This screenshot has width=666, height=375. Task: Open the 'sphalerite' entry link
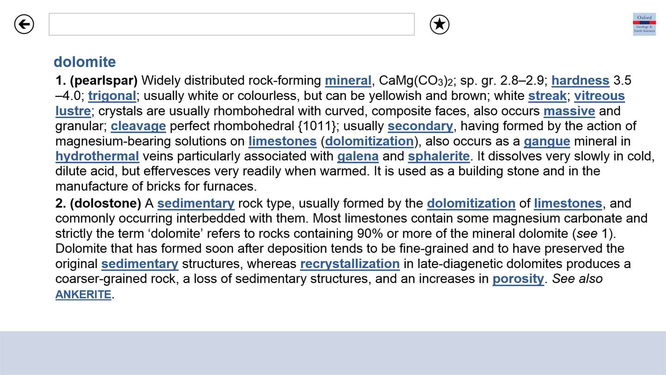point(438,156)
